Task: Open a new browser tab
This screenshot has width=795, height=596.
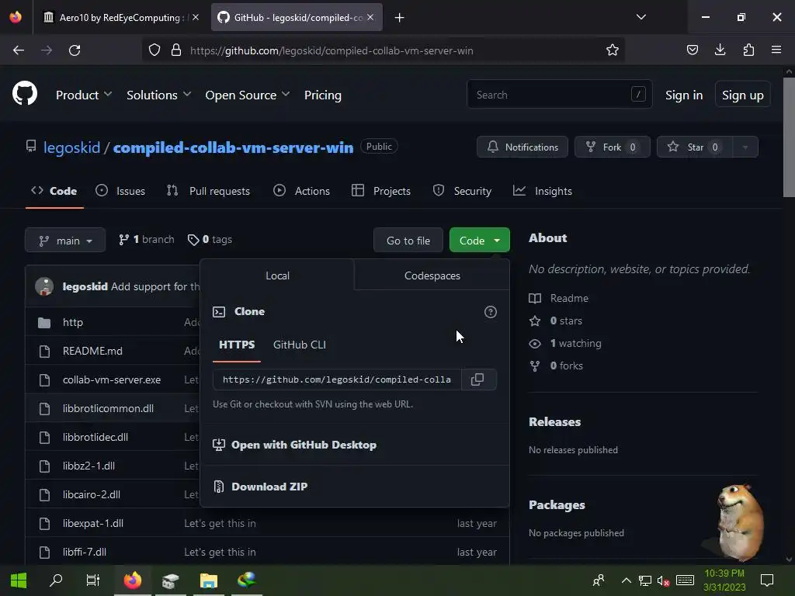Action: pyautogui.click(x=400, y=18)
